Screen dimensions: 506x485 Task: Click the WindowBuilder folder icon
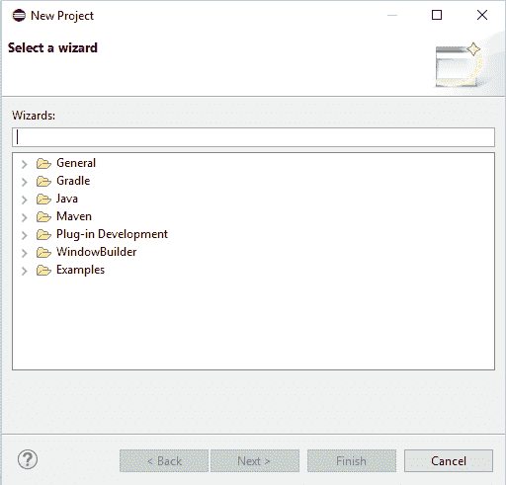tap(43, 252)
